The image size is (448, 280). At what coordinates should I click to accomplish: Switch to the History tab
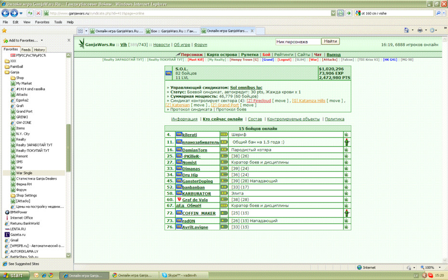click(40, 50)
